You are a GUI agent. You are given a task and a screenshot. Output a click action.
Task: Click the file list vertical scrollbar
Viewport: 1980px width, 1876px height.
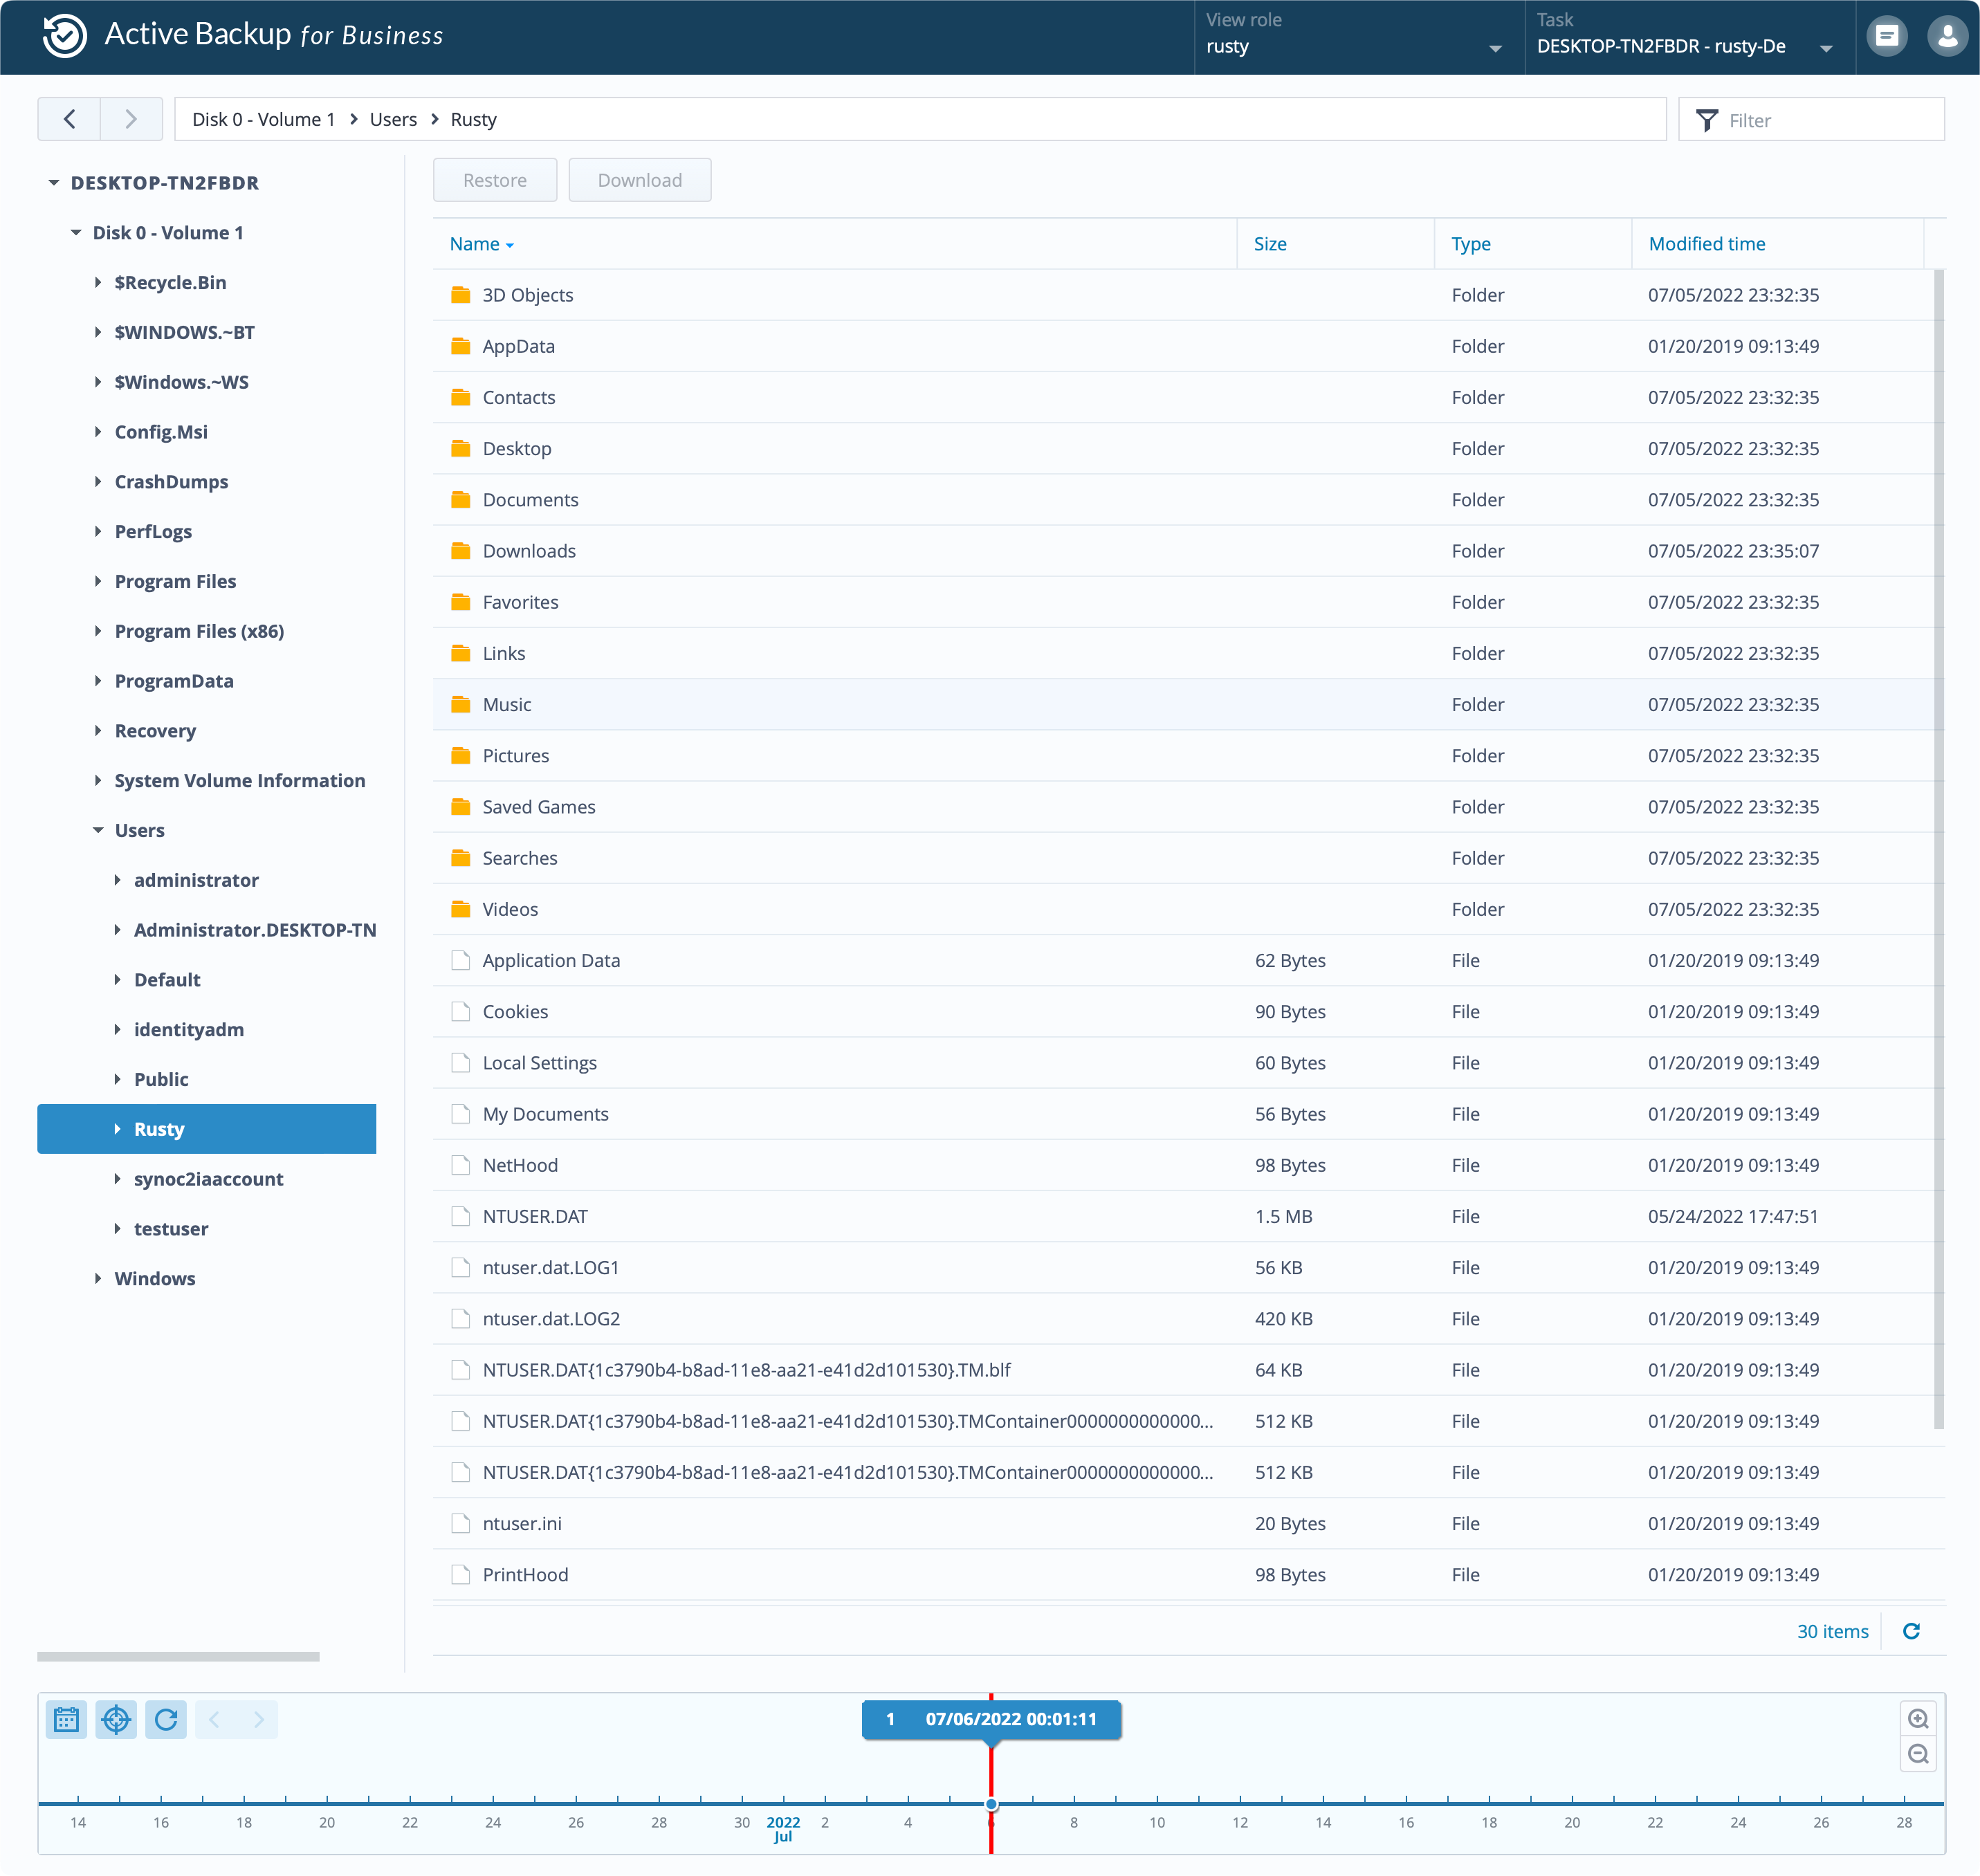pos(1939,848)
